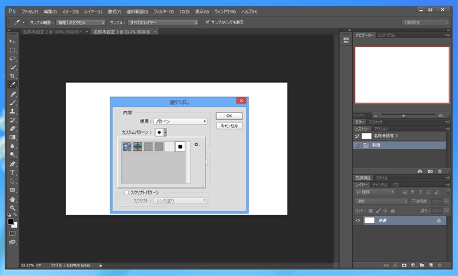Select the Crop tool
This screenshot has width=458, height=276.
[12, 76]
